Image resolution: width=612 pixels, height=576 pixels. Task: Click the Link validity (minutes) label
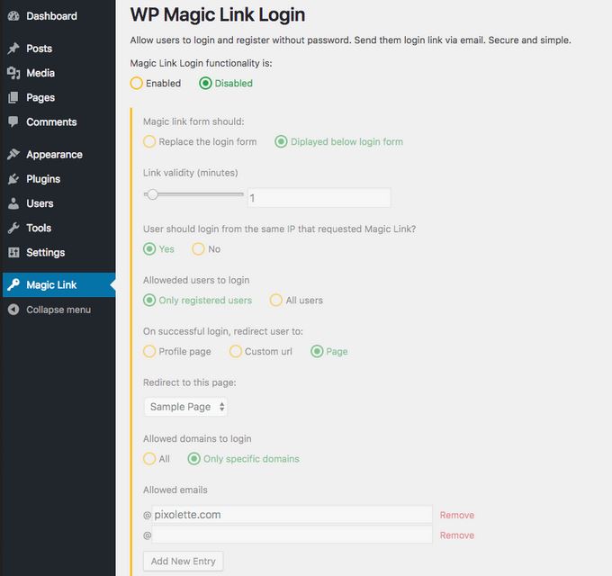[x=191, y=173]
